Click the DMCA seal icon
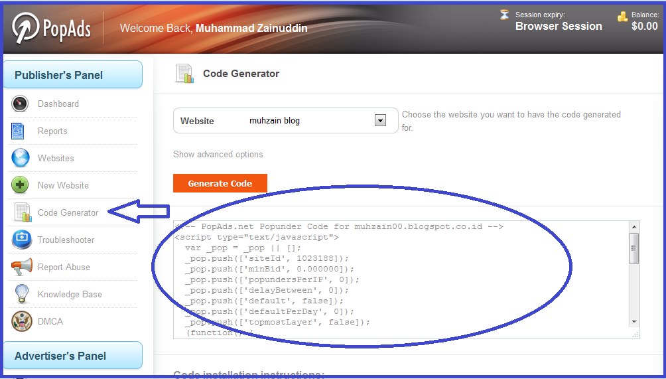The height and width of the screenshot is (379, 666). pyautogui.click(x=22, y=321)
